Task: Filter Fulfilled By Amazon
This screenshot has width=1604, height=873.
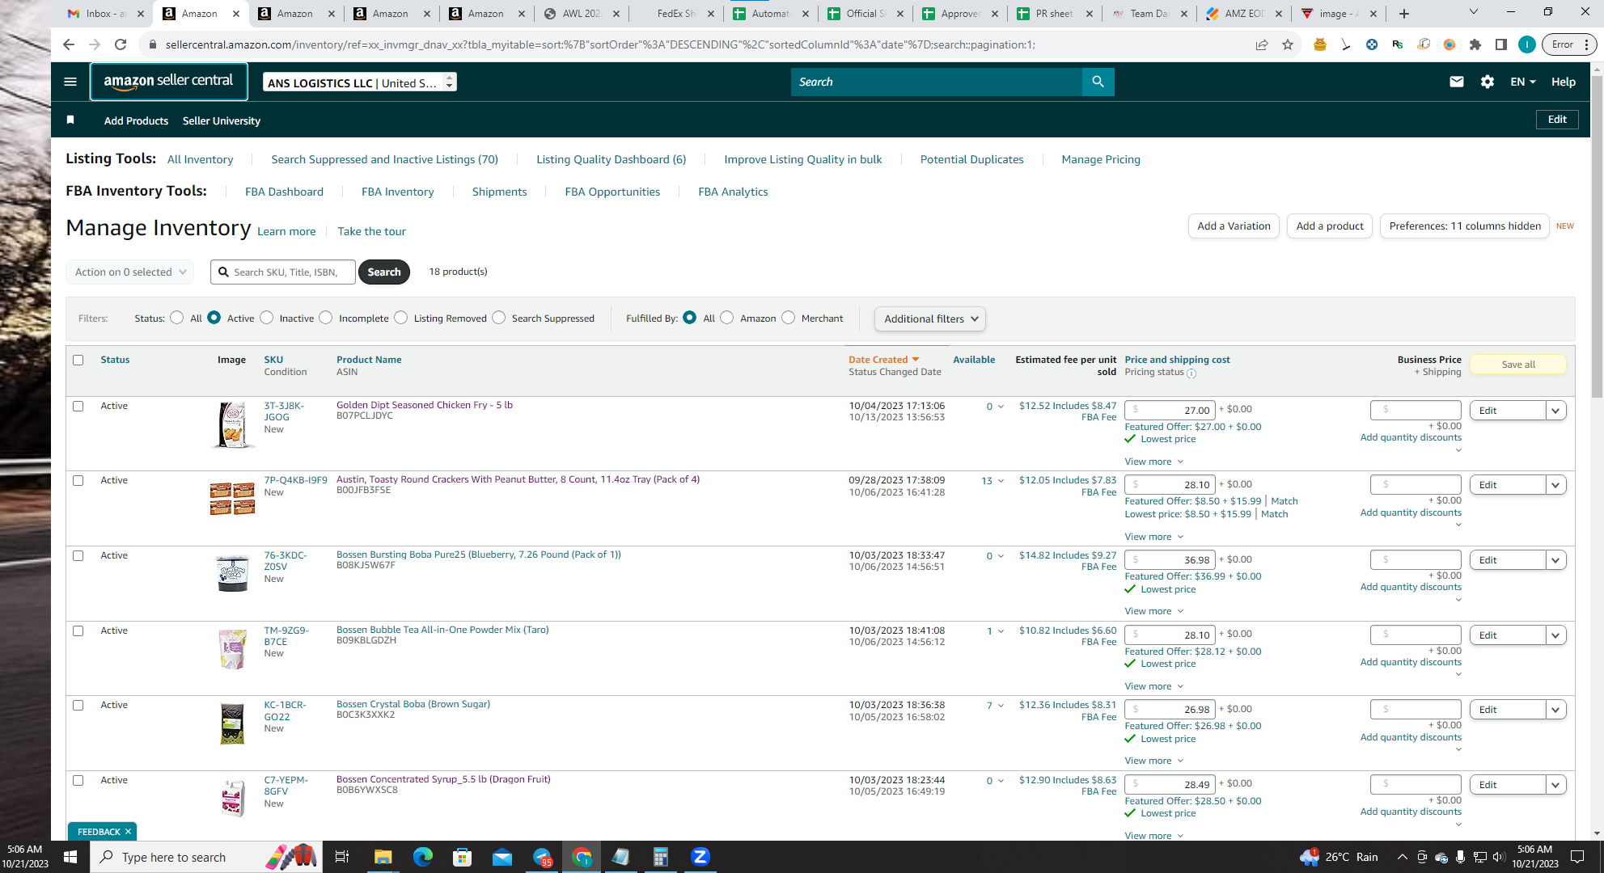Action: 727,318
